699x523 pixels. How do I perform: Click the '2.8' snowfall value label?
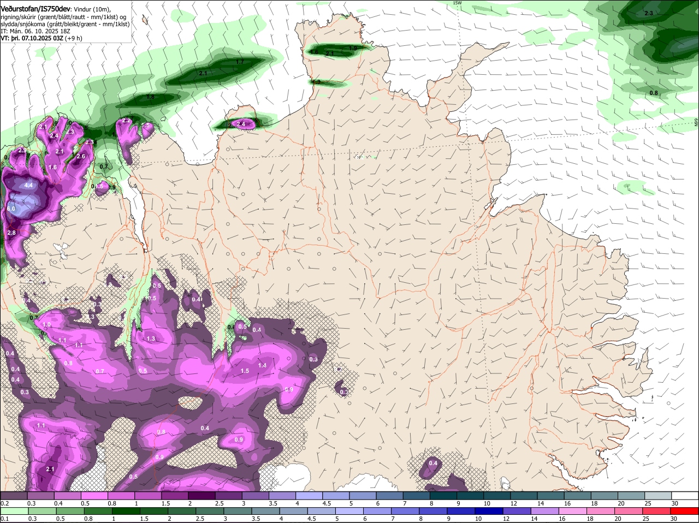[x=12, y=233]
